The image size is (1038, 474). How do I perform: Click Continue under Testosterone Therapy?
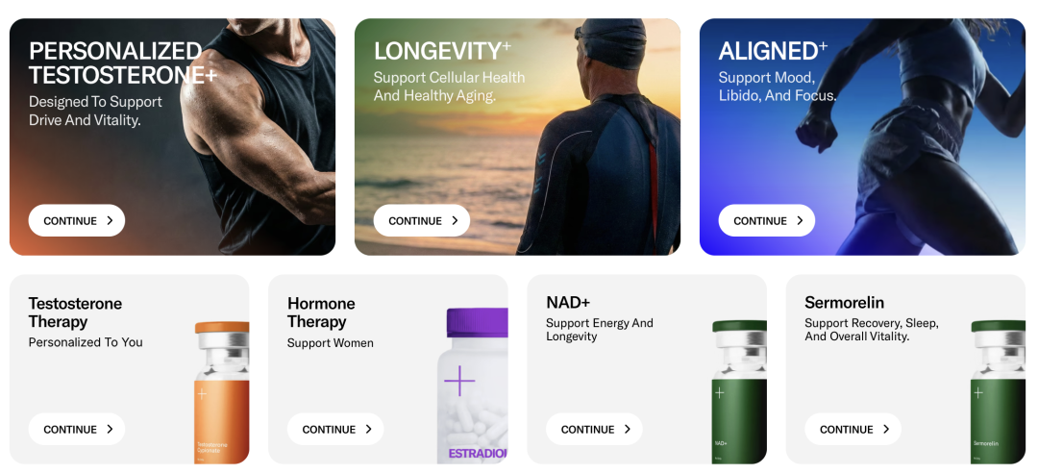[x=77, y=429]
